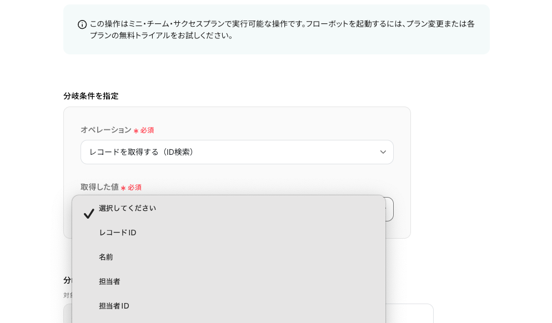Viewport: 552px width, 323px height.
Task: Click the info icon in the notice banner
Action: [82, 24]
